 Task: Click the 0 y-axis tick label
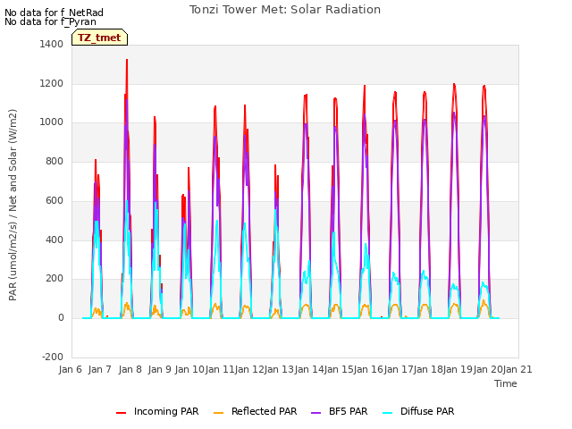(61, 318)
